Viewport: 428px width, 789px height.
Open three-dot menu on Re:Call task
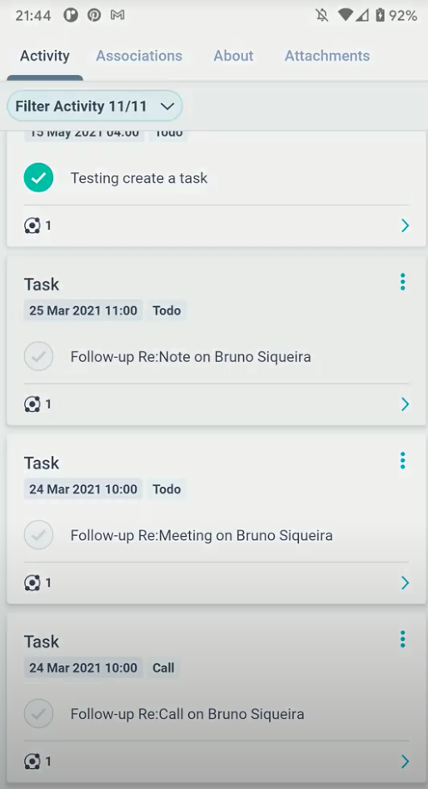click(x=402, y=639)
